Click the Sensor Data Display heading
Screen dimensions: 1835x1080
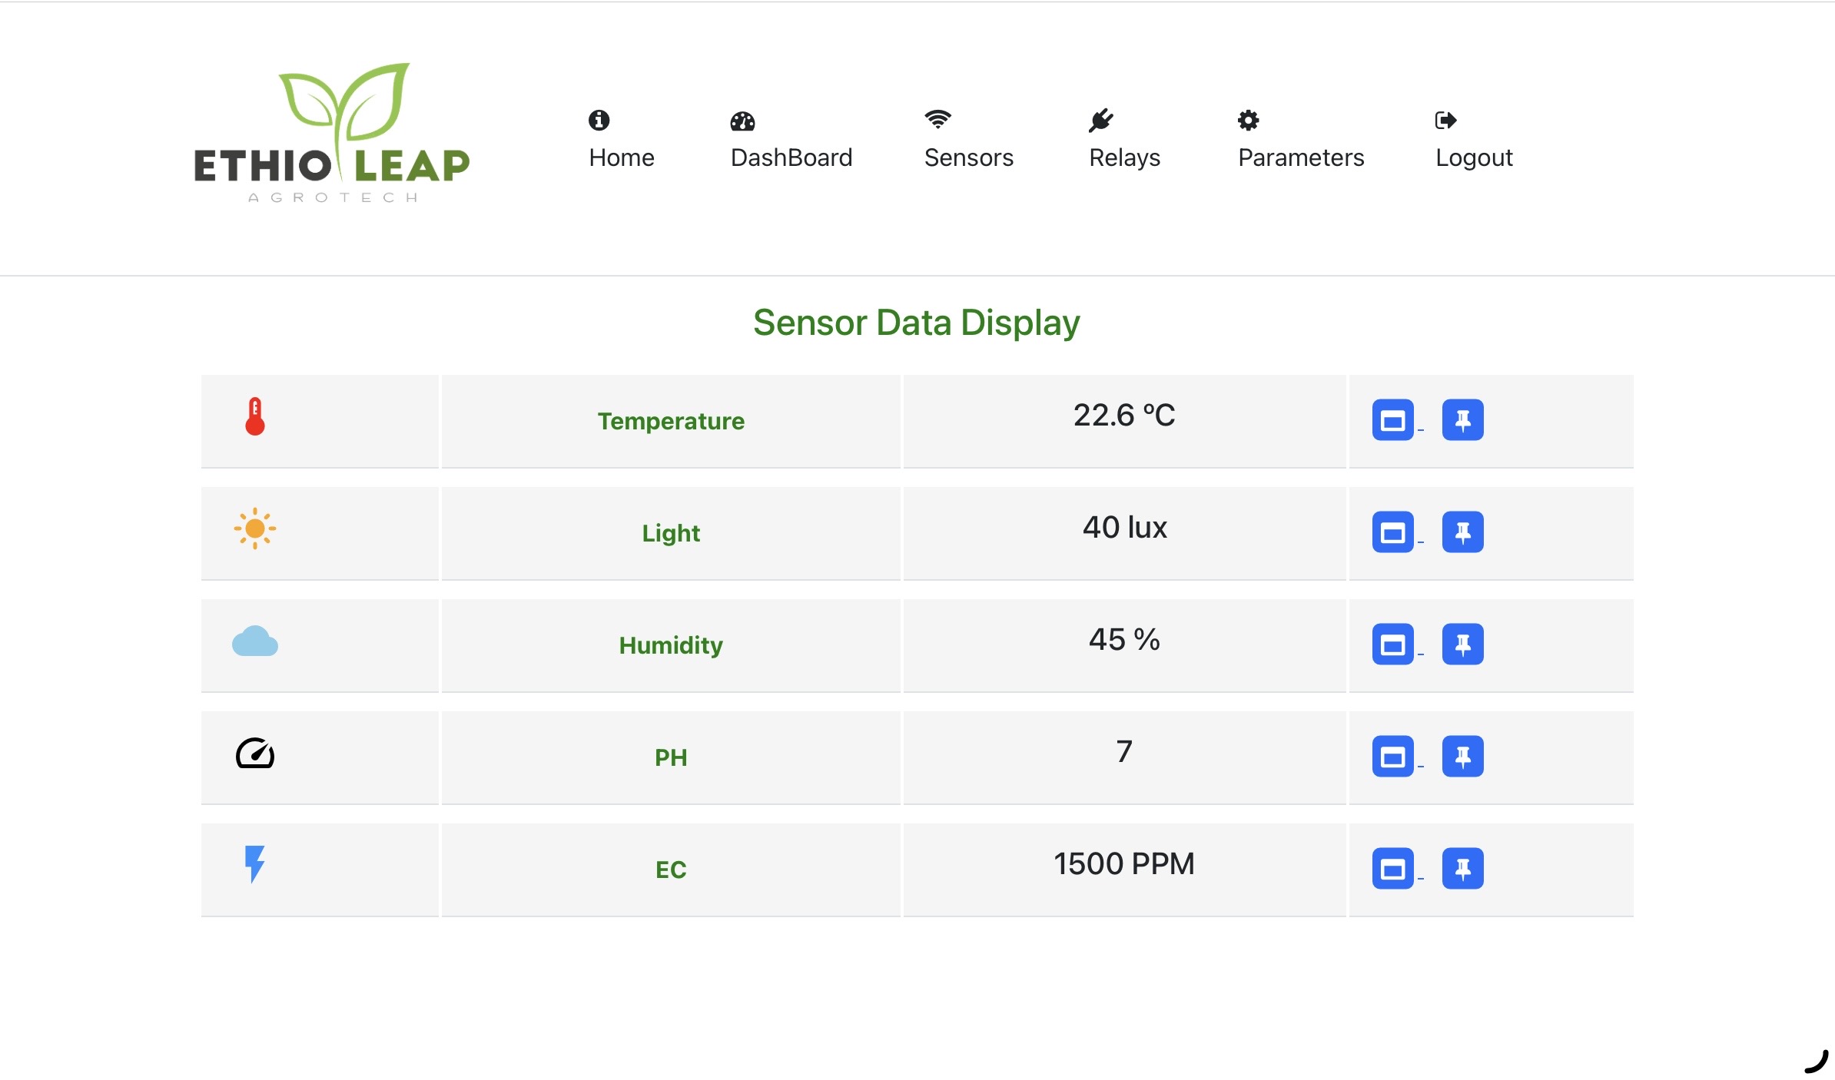click(917, 323)
